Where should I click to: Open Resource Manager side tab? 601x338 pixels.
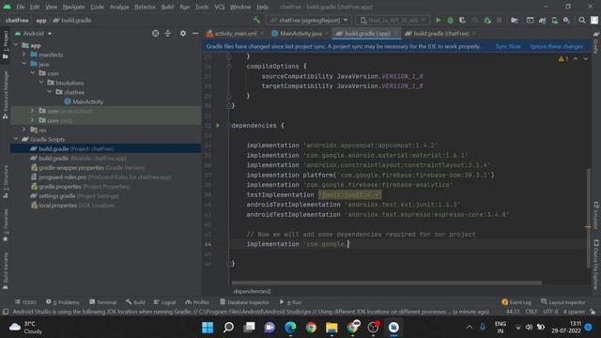click(6, 94)
